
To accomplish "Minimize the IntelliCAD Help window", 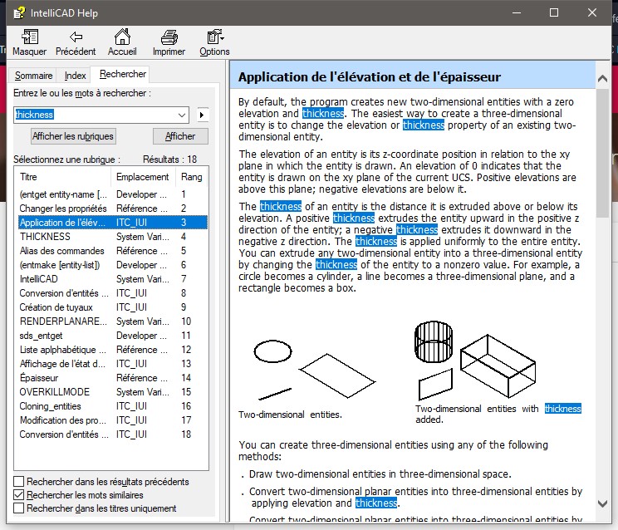I will pos(517,12).
